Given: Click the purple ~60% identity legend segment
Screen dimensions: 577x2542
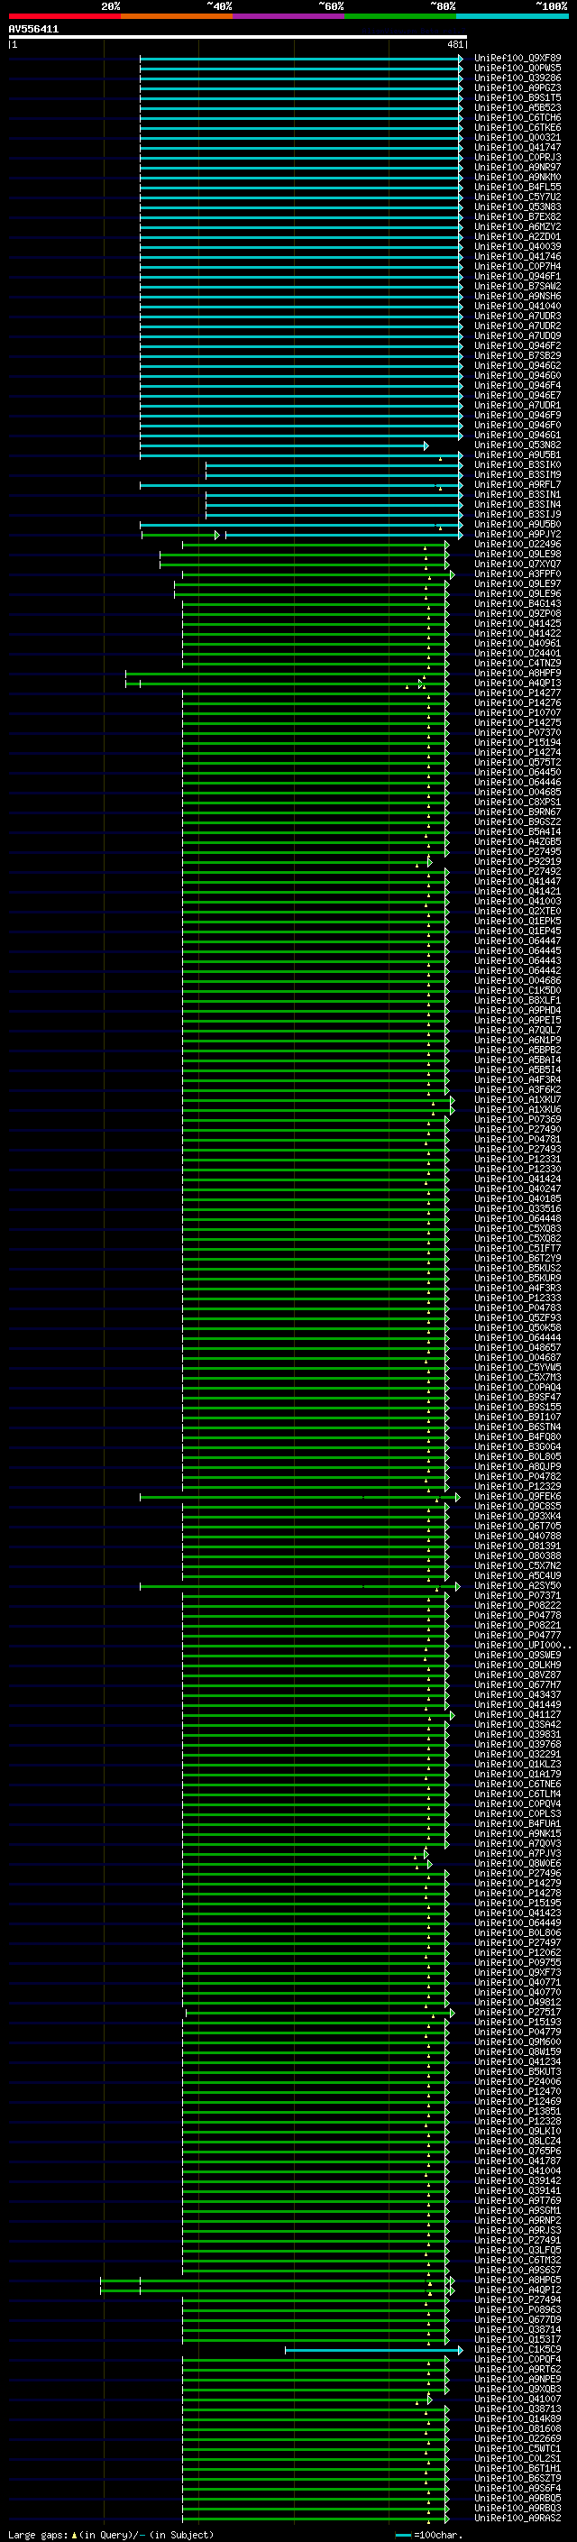Looking at the screenshot, I should 288,16.
